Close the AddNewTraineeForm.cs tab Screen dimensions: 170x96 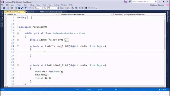coord(24,12)
